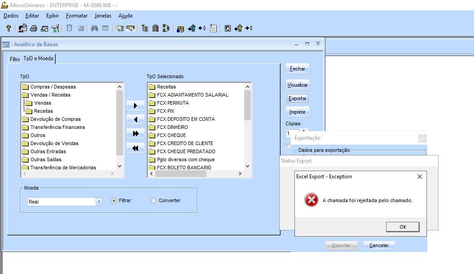Click the hammer and tools toolbar icon
Viewport: 474px width, 274px height.
[x=55, y=28]
